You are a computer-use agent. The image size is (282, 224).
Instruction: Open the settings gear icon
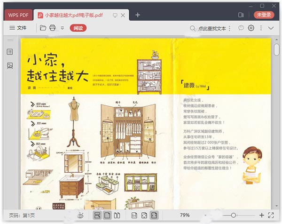251,28
